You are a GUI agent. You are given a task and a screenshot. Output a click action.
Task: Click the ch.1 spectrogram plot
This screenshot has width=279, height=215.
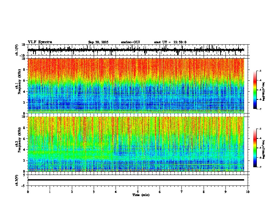(136, 86)
